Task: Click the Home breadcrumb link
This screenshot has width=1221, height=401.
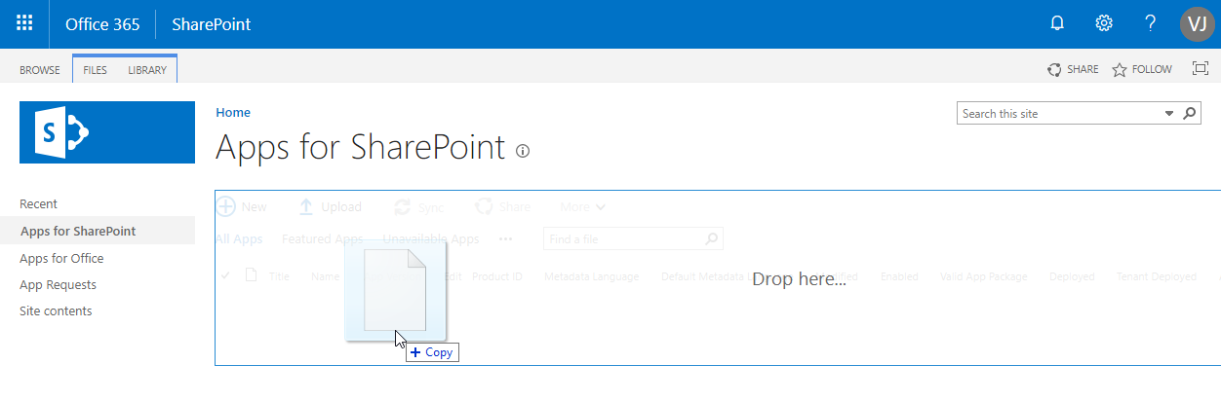Action: 233,113
